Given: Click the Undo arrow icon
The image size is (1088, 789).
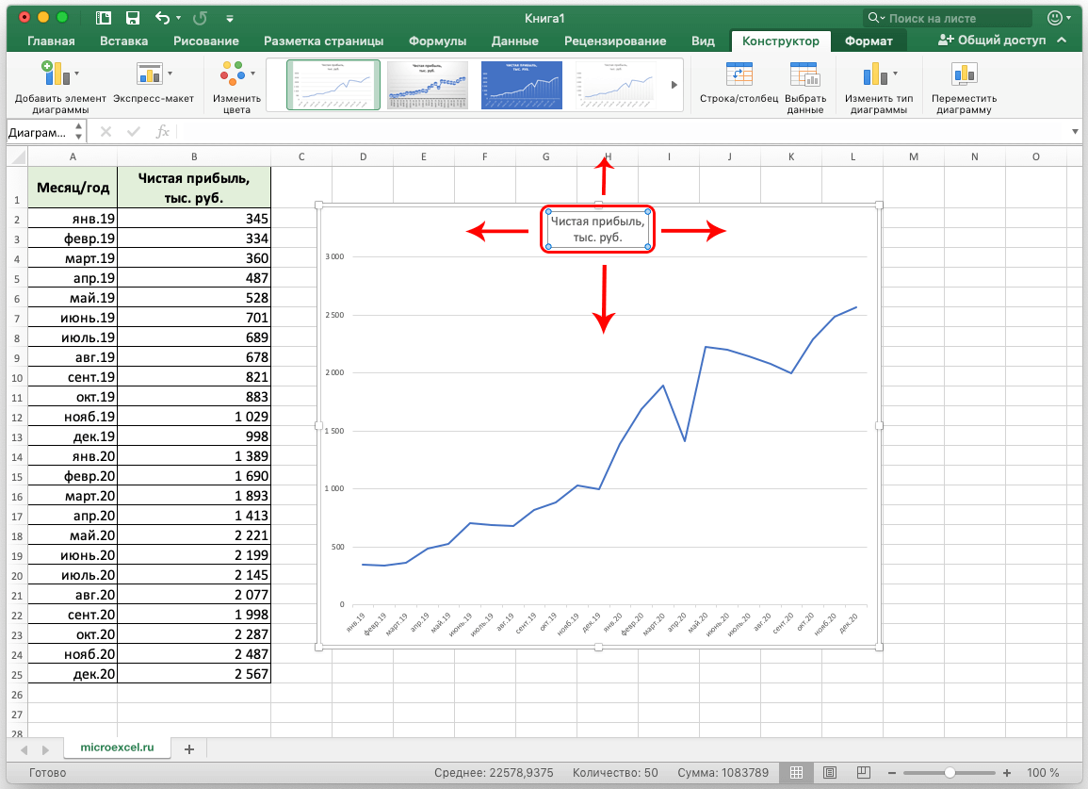Looking at the screenshot, I should 162,18.
